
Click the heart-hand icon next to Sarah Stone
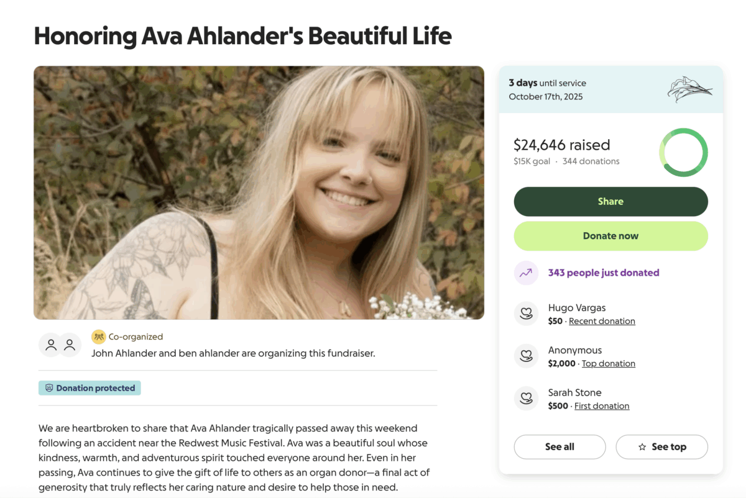click(526, 399)
